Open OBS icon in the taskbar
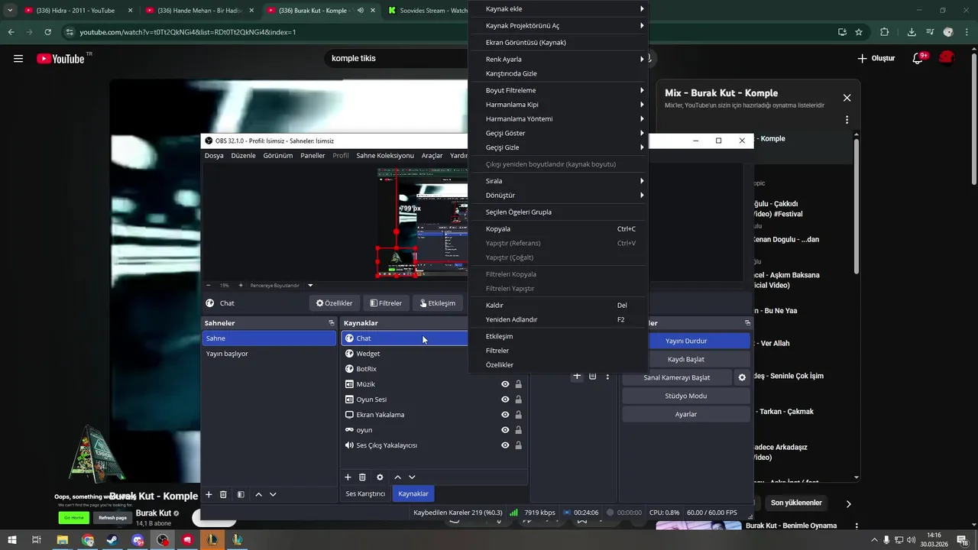The height and width of the screenshot is (550, 978). [163, 540]
